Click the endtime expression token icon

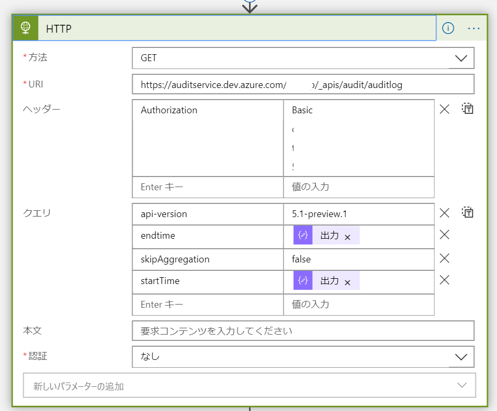tap(303, 235)
